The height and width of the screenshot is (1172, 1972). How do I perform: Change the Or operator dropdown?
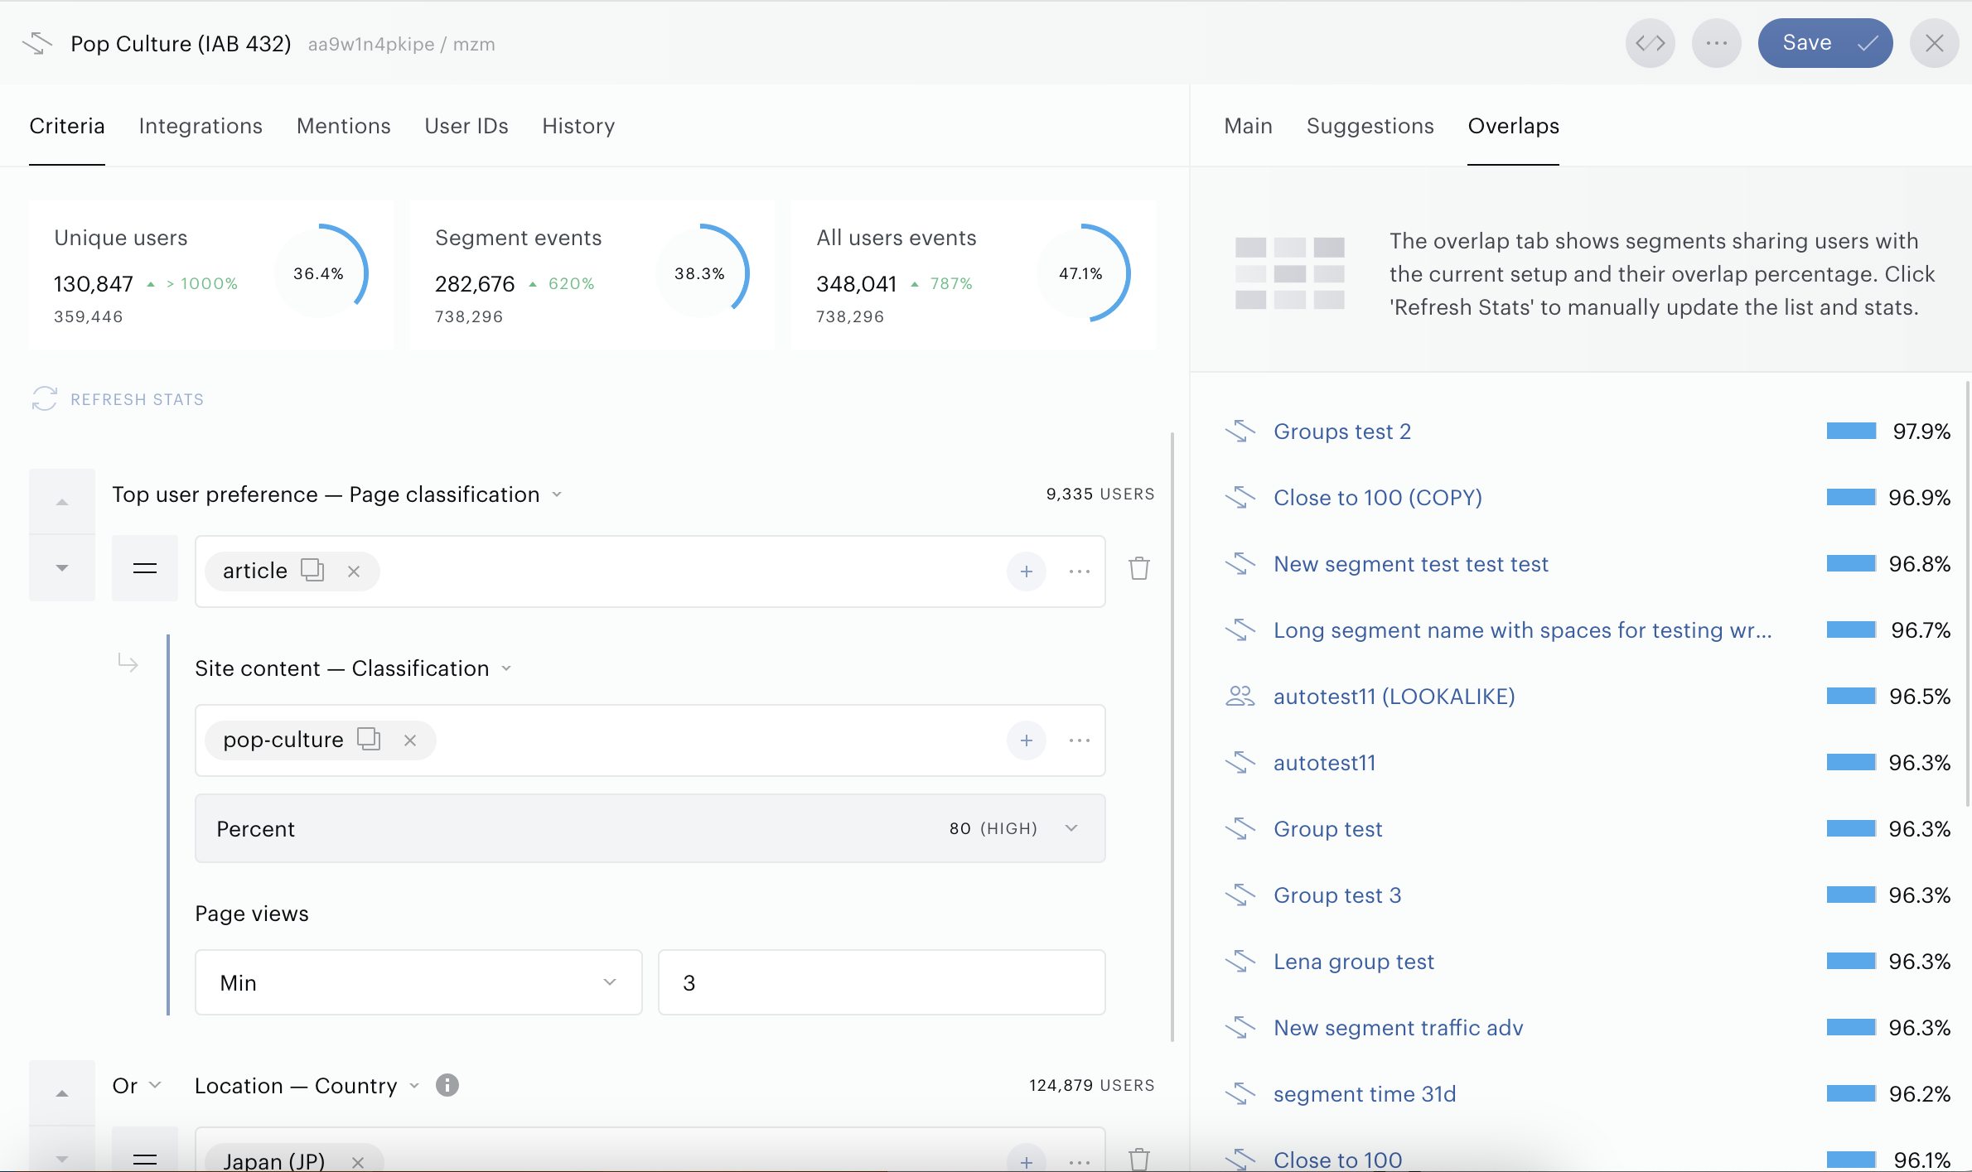click(137, 1085)
